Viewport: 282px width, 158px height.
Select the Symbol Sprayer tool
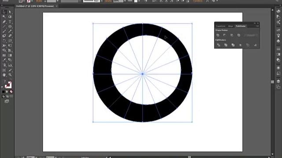point(4,65)
